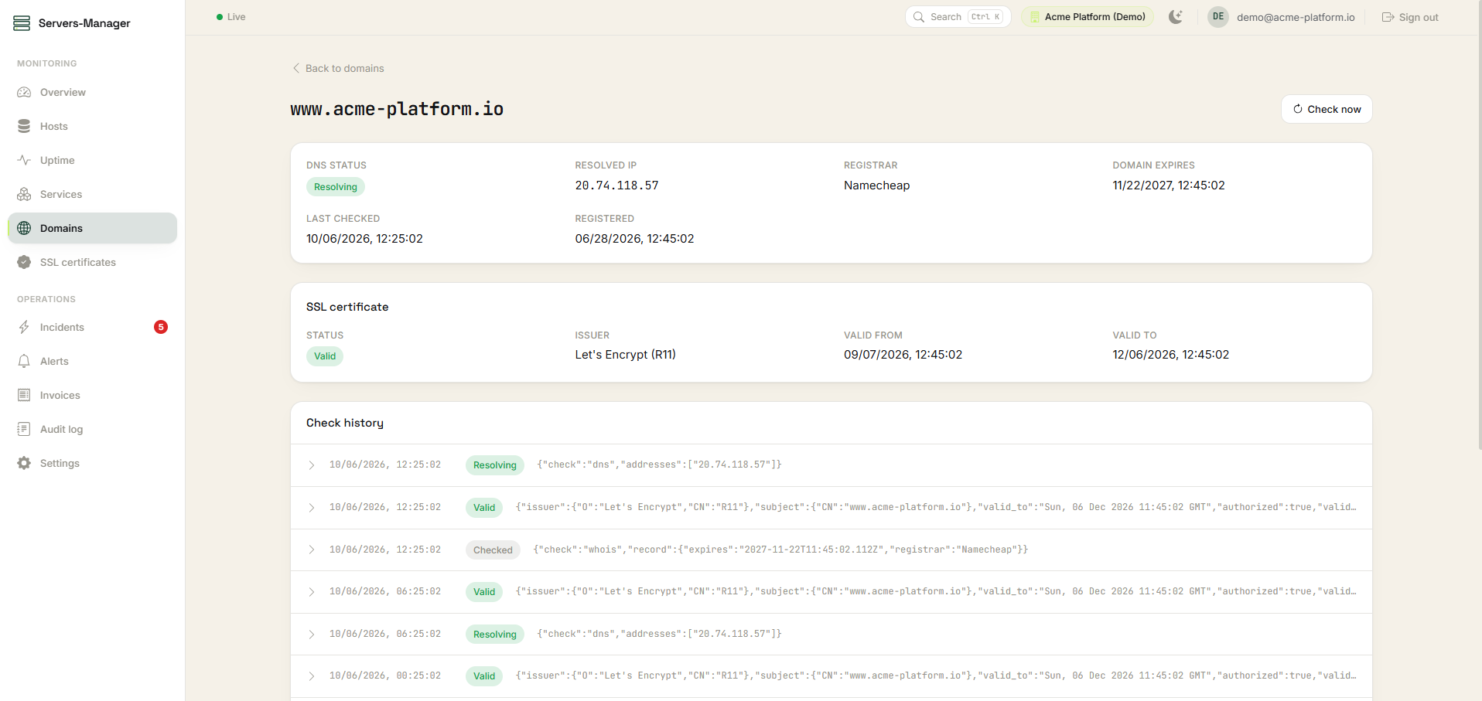Open the Acme Platform (Demo) organization switcher
The width and height of the screenshot is (1482, 701).
[1088, 17]
